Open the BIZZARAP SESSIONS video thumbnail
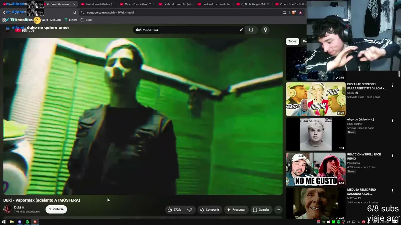The height and width of the screenshot is (225, 401). click(315, 99)
